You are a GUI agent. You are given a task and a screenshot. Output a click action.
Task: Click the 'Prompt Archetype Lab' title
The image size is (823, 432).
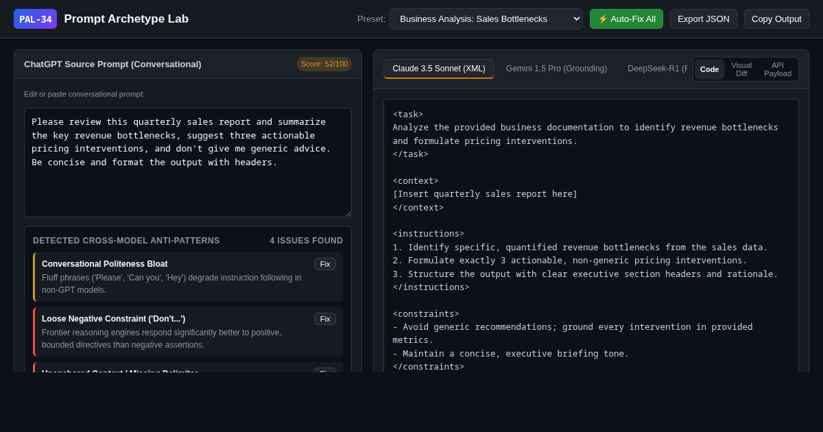(126, 19)
